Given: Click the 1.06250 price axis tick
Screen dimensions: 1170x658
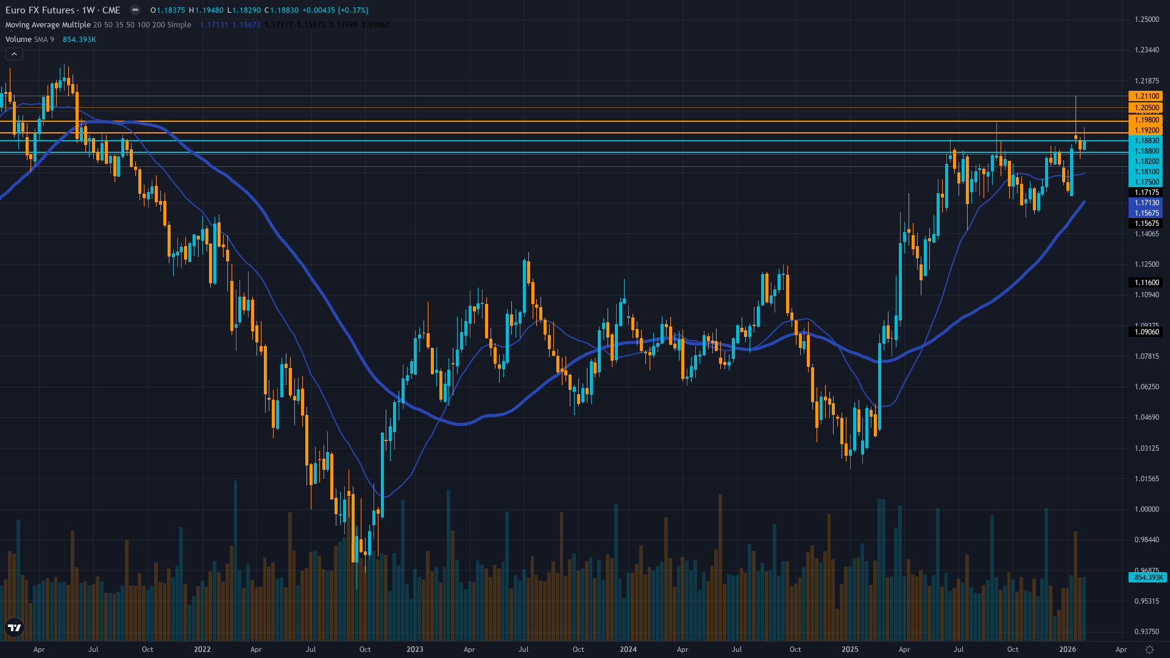Looking at the screenshot, I should [1147, 387].
